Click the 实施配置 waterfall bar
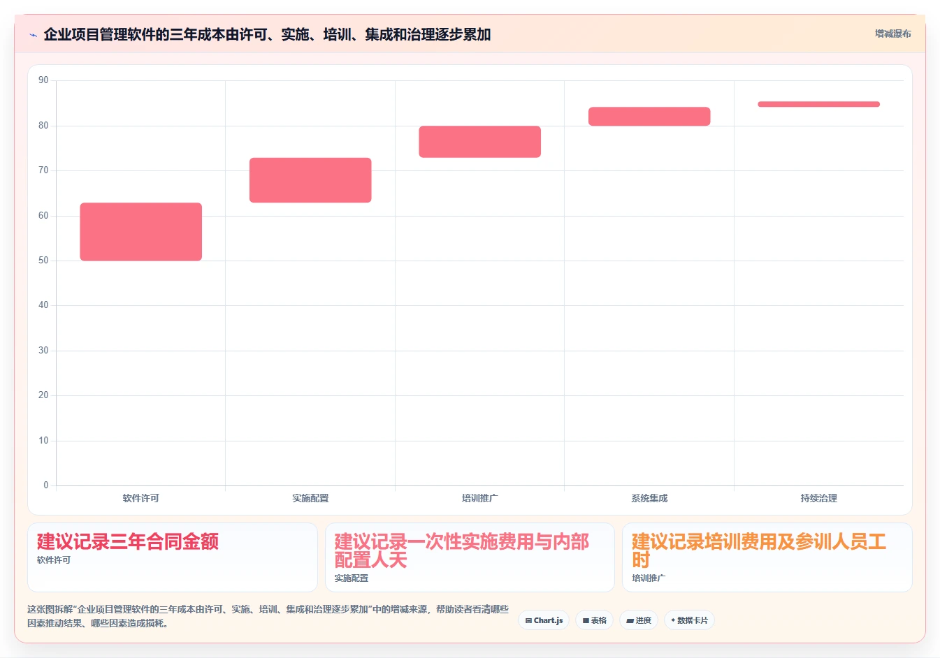Image resolution: width=940 pixels, height=658 pixels. [x=310, y=180]
